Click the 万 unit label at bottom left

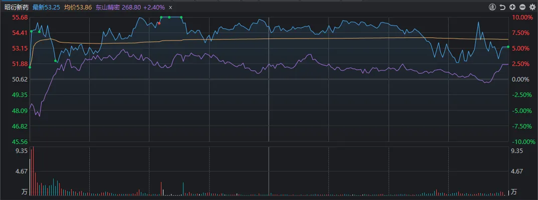coord(24,192)
